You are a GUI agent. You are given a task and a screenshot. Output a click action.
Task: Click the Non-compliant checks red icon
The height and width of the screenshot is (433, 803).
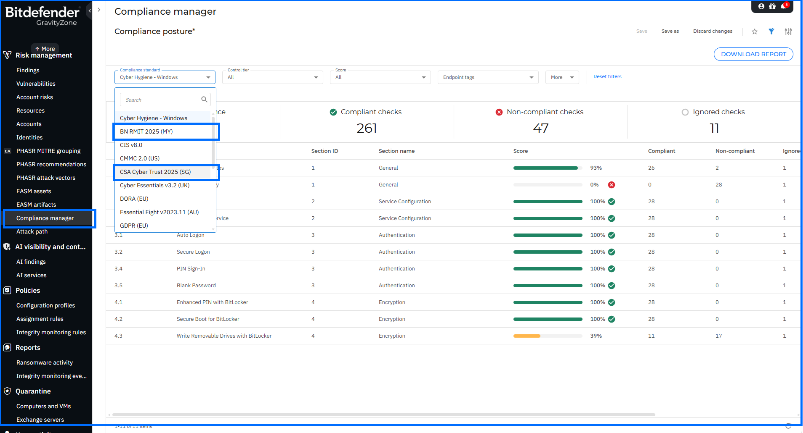click(499, 112)
